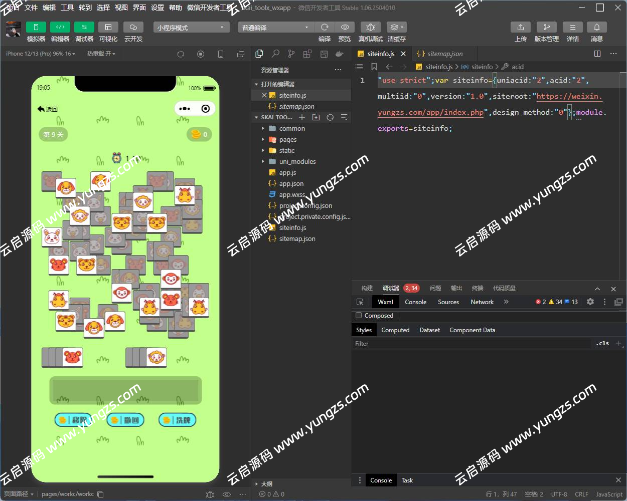Click the shuffle button in the game

(177, 420)
